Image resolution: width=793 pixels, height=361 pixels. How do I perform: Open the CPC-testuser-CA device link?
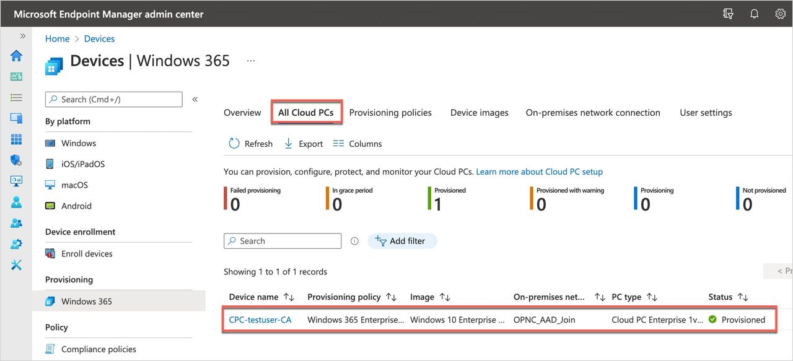[260, 320]
